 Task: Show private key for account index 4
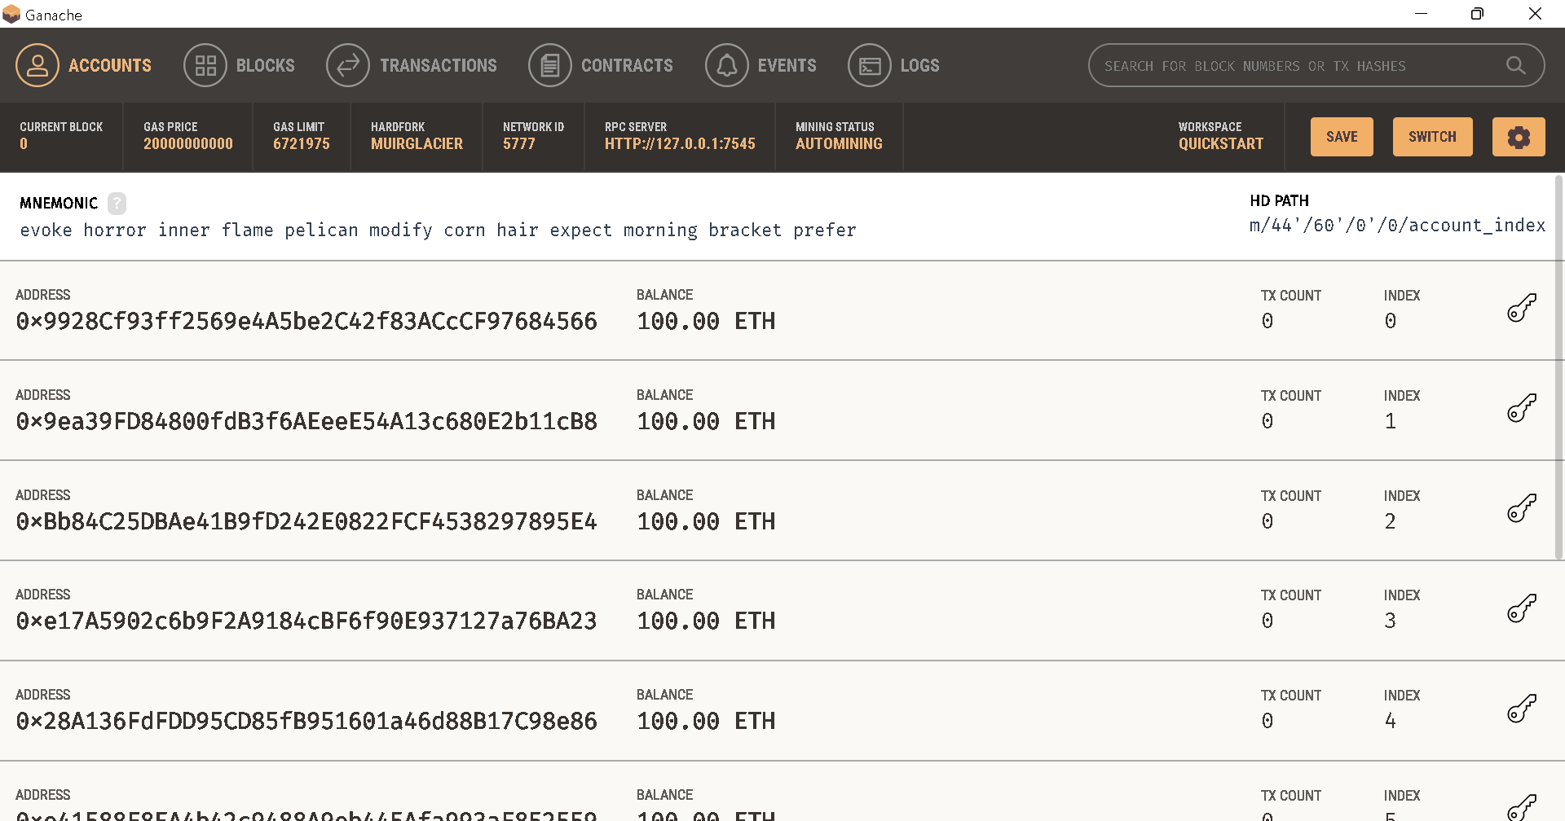tap(1521, 708)
